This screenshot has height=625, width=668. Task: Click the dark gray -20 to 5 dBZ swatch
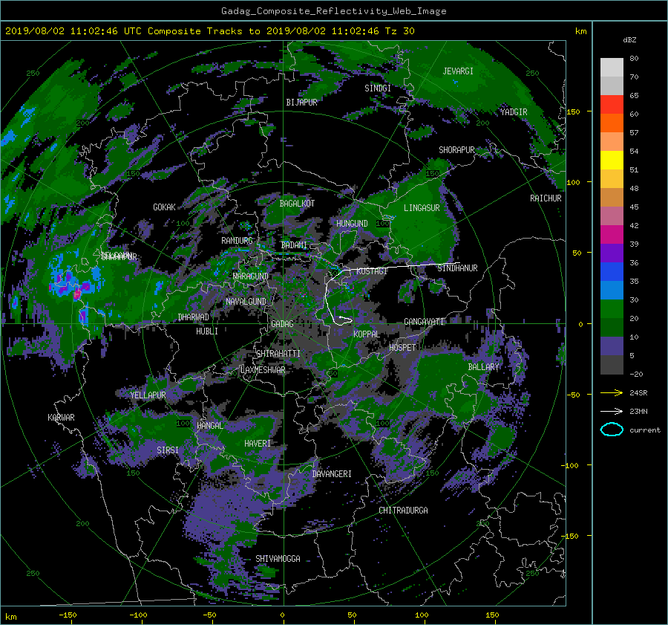612,365
